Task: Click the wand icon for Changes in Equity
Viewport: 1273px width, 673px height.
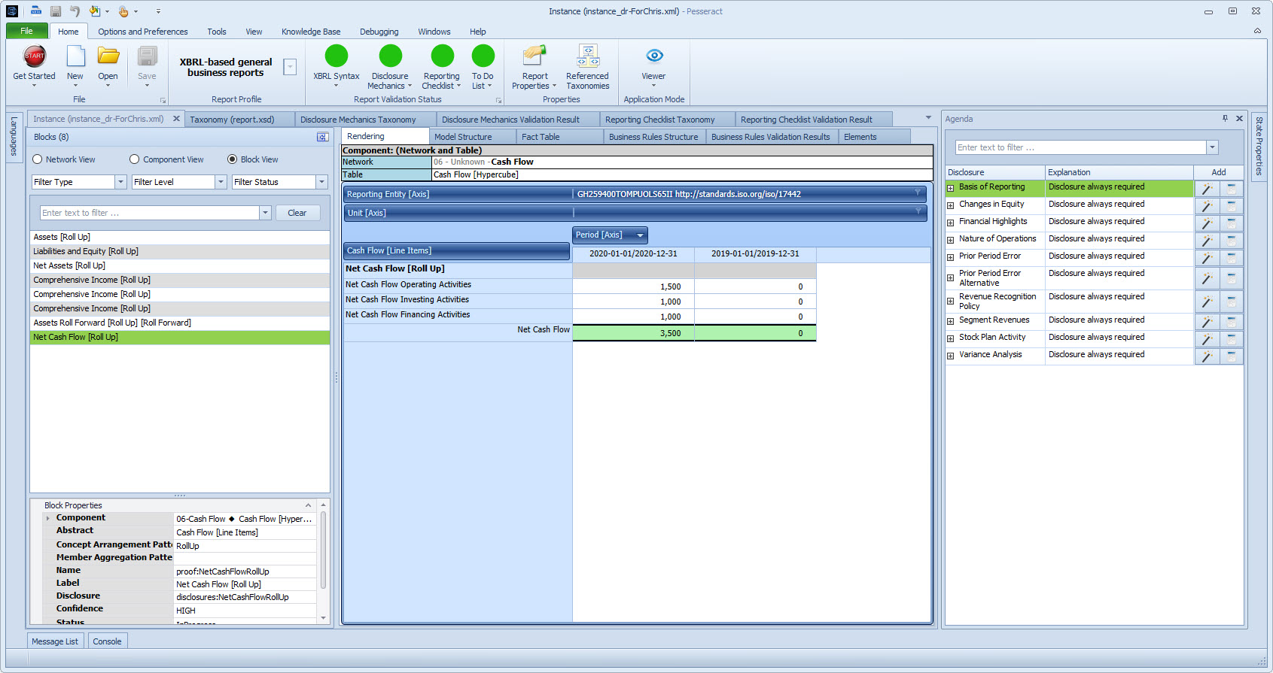Action: pos(1207,206)
